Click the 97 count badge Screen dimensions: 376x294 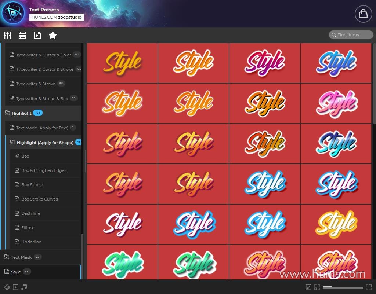click(77, 54)
